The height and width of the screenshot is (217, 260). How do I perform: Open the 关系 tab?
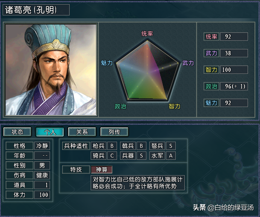pos(82,132)
